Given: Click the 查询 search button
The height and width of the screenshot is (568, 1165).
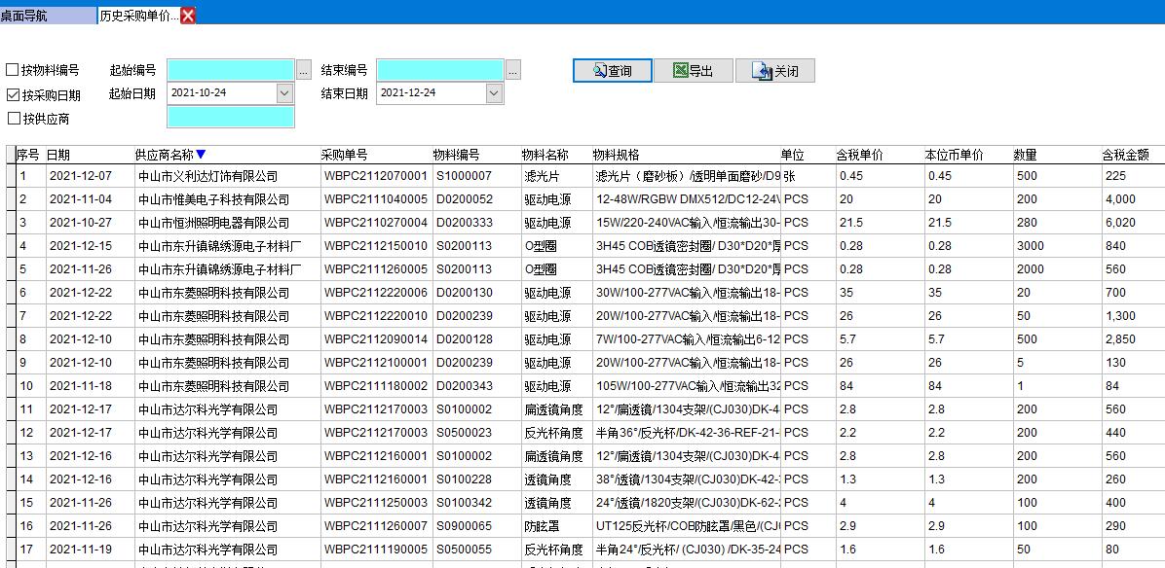Looking at the screenshot, I should [x=612, y=71].
